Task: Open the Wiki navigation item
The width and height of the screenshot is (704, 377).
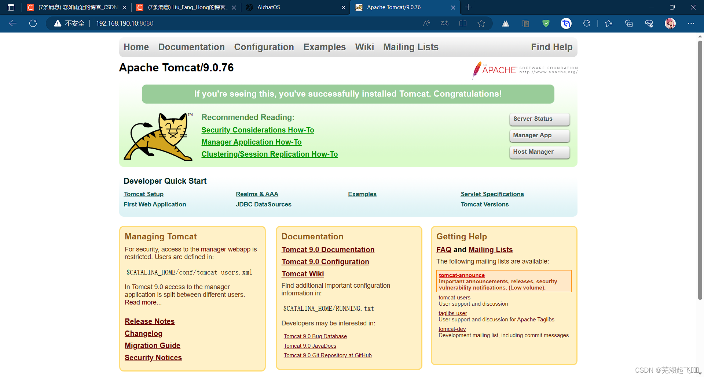Action: point(364,47)
